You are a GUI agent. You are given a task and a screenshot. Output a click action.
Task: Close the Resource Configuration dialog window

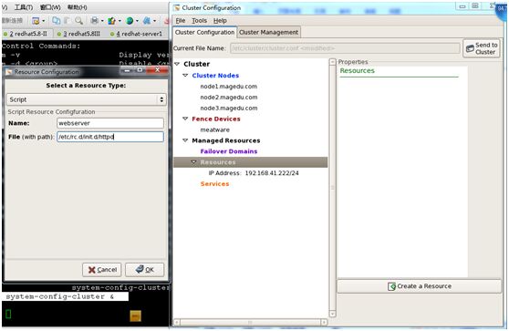(x=158, y=70)
